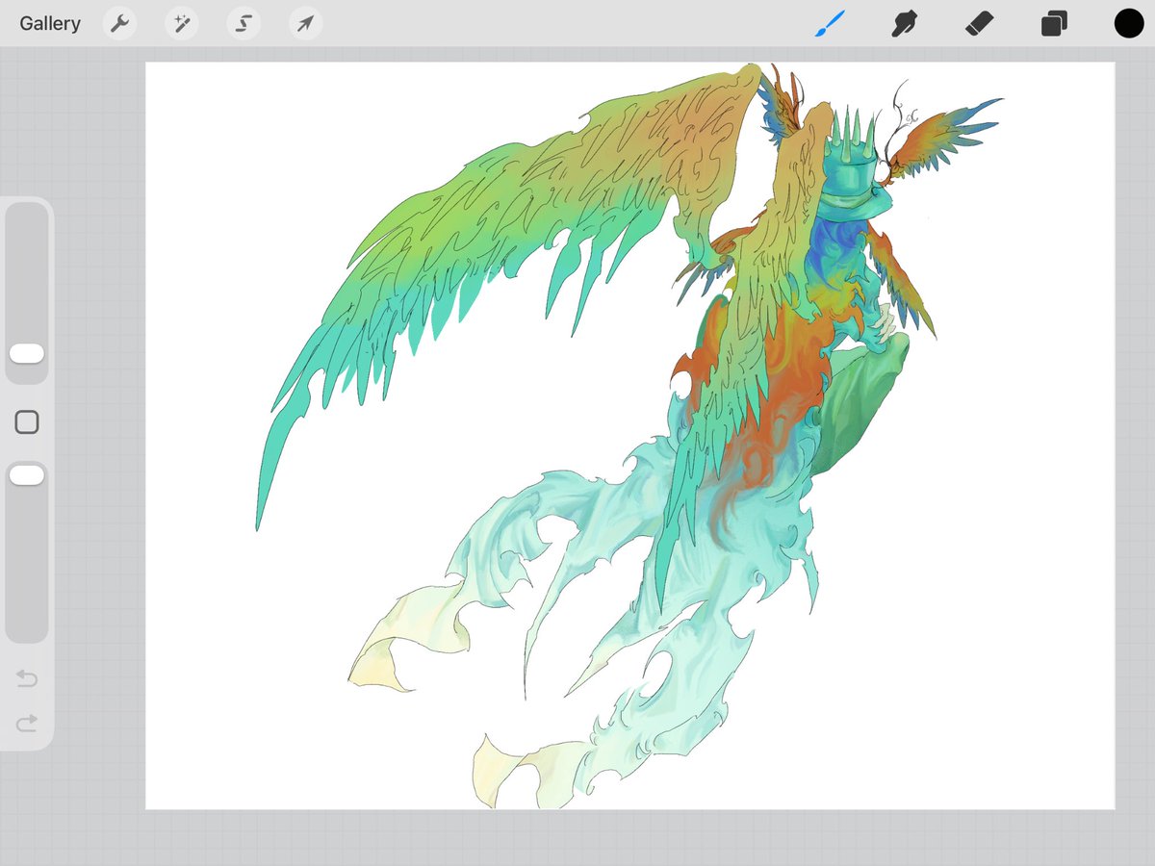Open the Adjustments magic wand menu
Viewport: 1155px width, 866px height.
(181, 24)
